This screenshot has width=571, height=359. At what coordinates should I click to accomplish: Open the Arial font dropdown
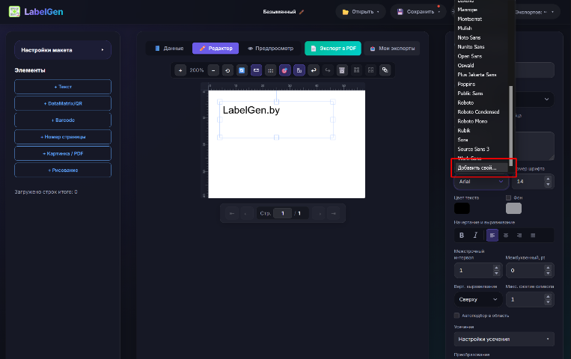tap(481, 181)
